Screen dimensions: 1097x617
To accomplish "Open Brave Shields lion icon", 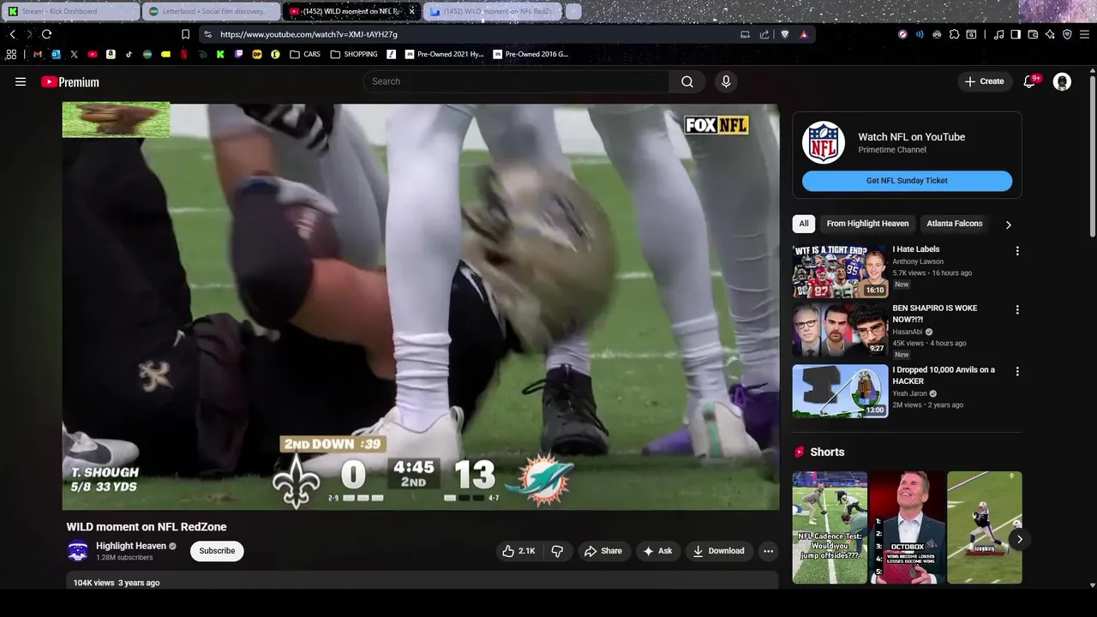I will [x=784, y=34].
